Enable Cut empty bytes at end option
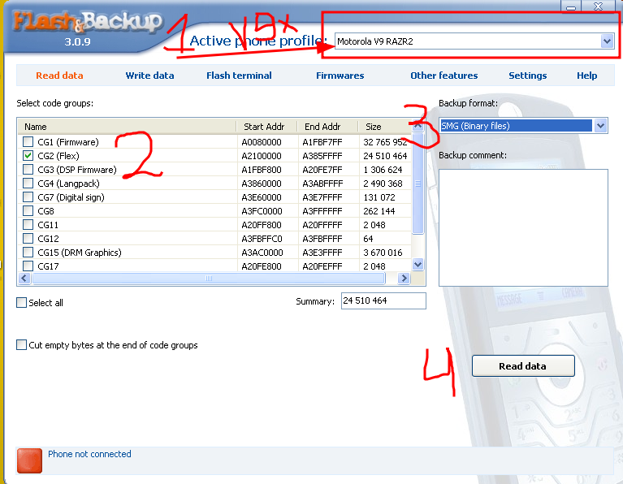The image size is (623, 484). click(x=21, y=345)
